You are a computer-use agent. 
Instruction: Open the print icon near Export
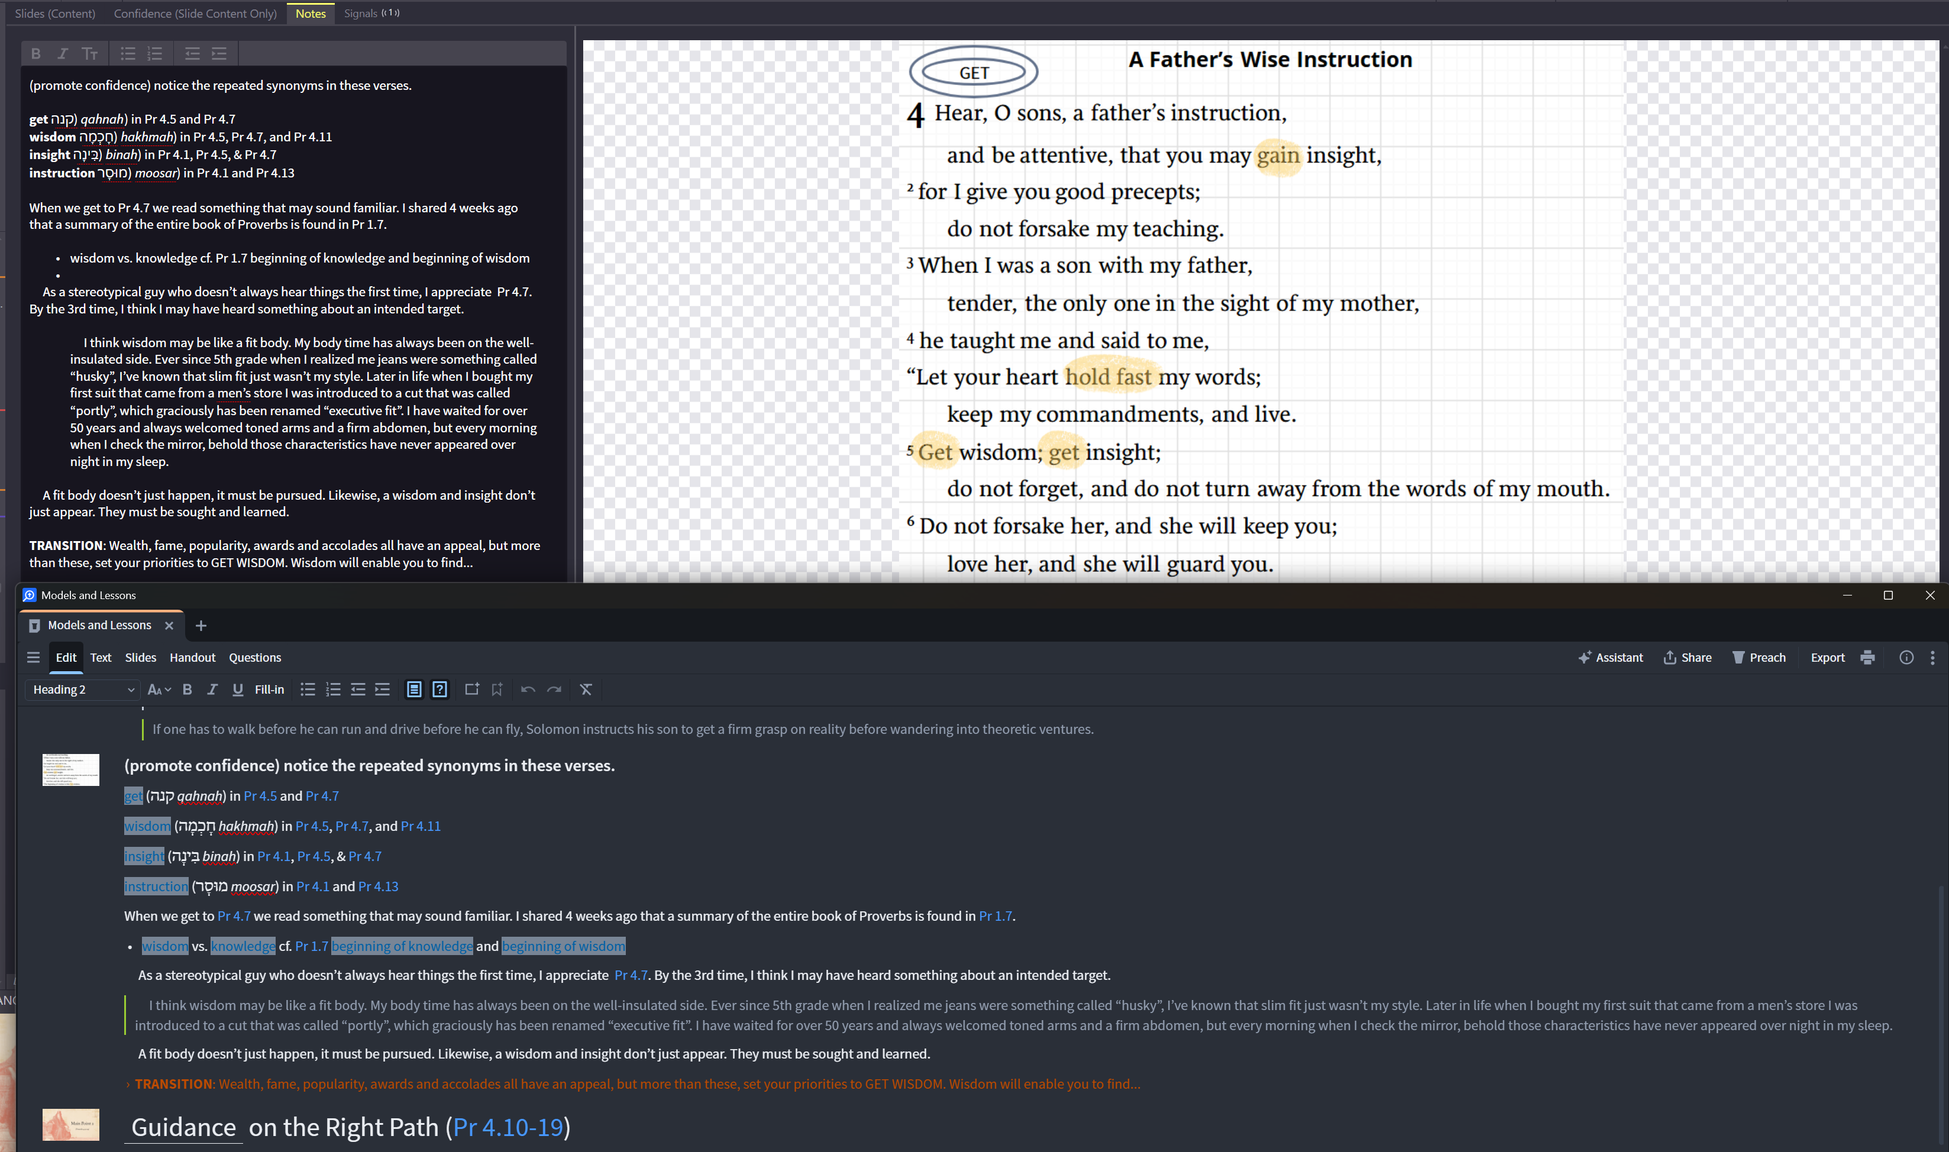click(1867, 658)
